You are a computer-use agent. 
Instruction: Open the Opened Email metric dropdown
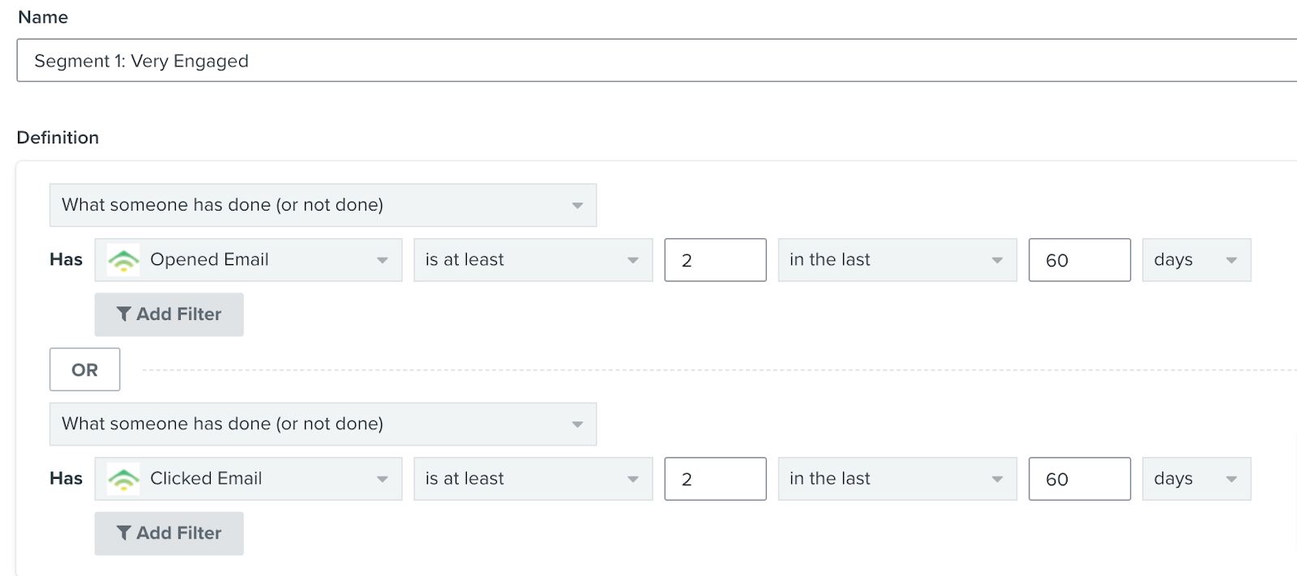[248, 260]
